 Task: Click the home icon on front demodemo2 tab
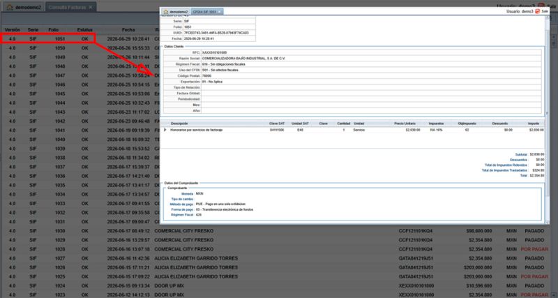click(166, 12)
